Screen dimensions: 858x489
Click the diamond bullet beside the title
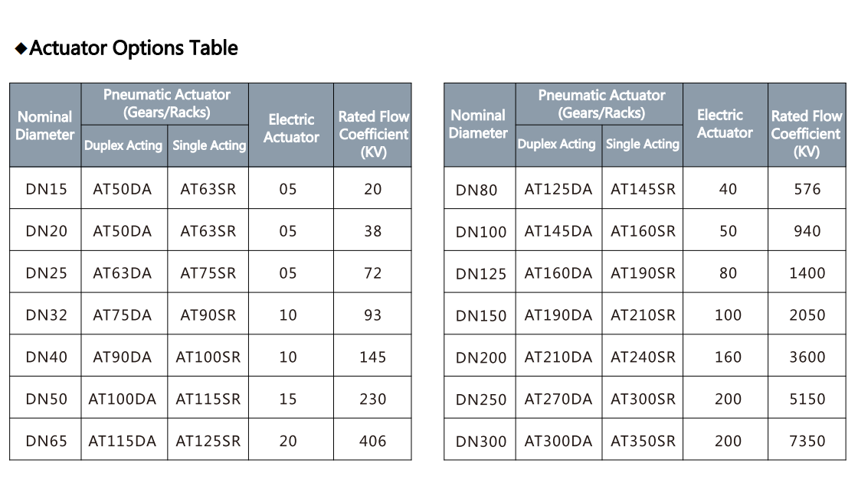click(x=21, y=49)
